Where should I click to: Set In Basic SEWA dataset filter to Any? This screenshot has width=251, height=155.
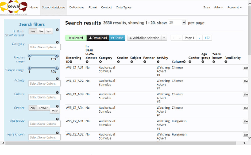click(33, 31)
